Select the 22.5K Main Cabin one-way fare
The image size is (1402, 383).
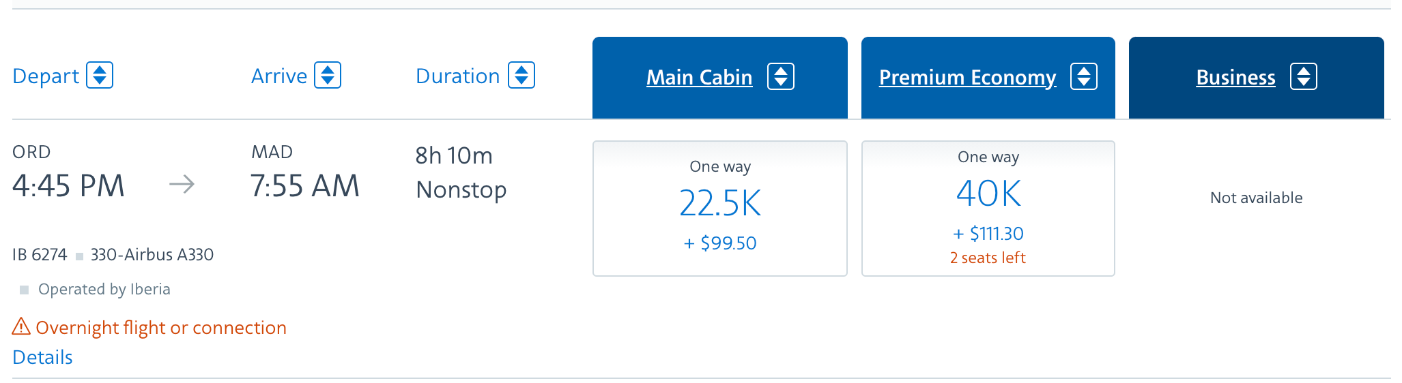point(720,209)
